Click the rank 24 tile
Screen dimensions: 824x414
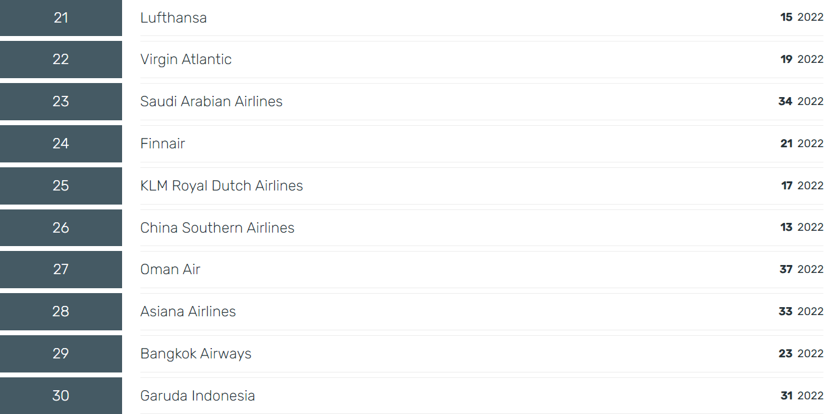pos(61,143)
